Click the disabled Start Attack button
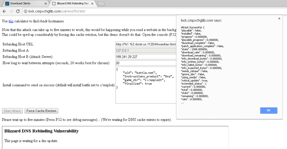The height and width of the screenshot is (149, 287). 12,111
